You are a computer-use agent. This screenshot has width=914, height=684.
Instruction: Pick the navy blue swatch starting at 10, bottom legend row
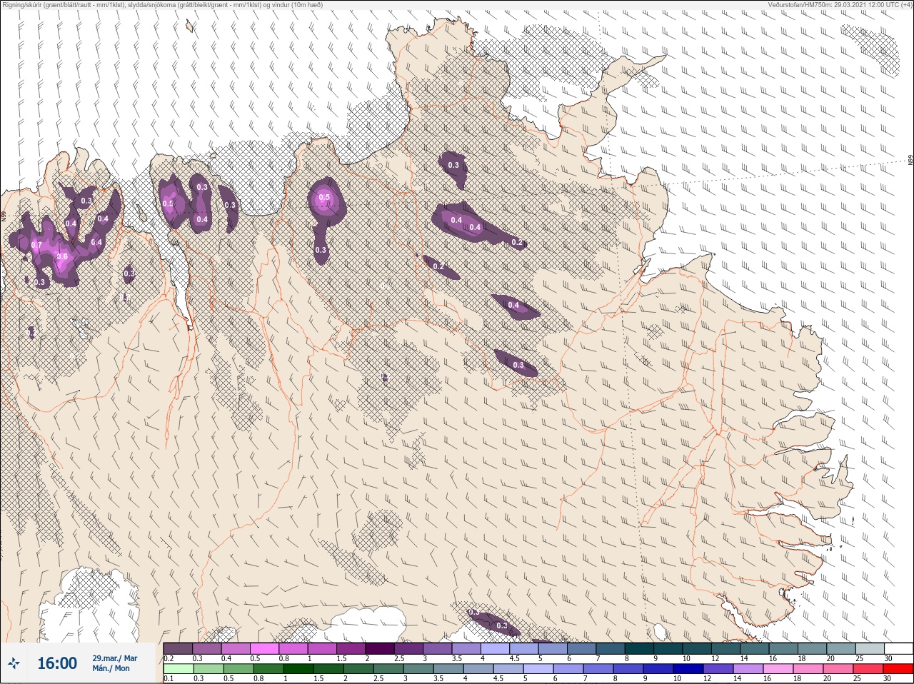click(688, 670)
